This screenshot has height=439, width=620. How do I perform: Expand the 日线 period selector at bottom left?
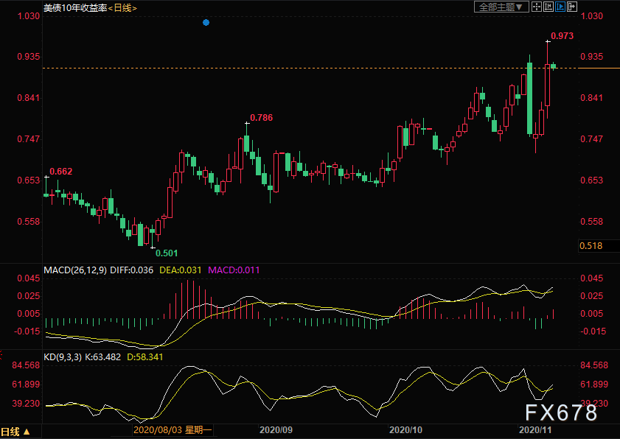15,432
